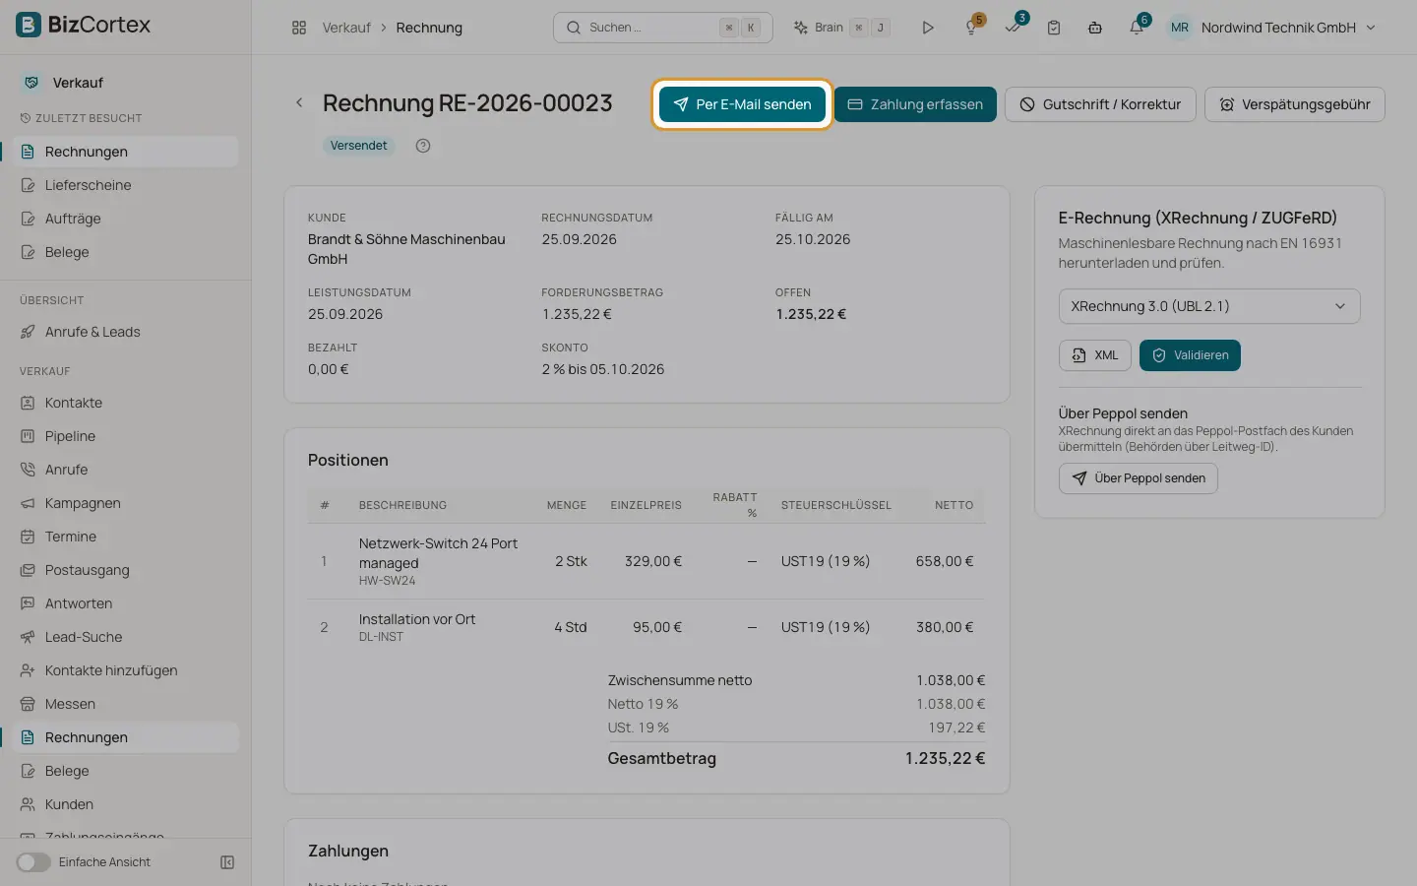Click the Zahlung erfassen button
This screenshot has width=1417, height=886.
(915, 104)
